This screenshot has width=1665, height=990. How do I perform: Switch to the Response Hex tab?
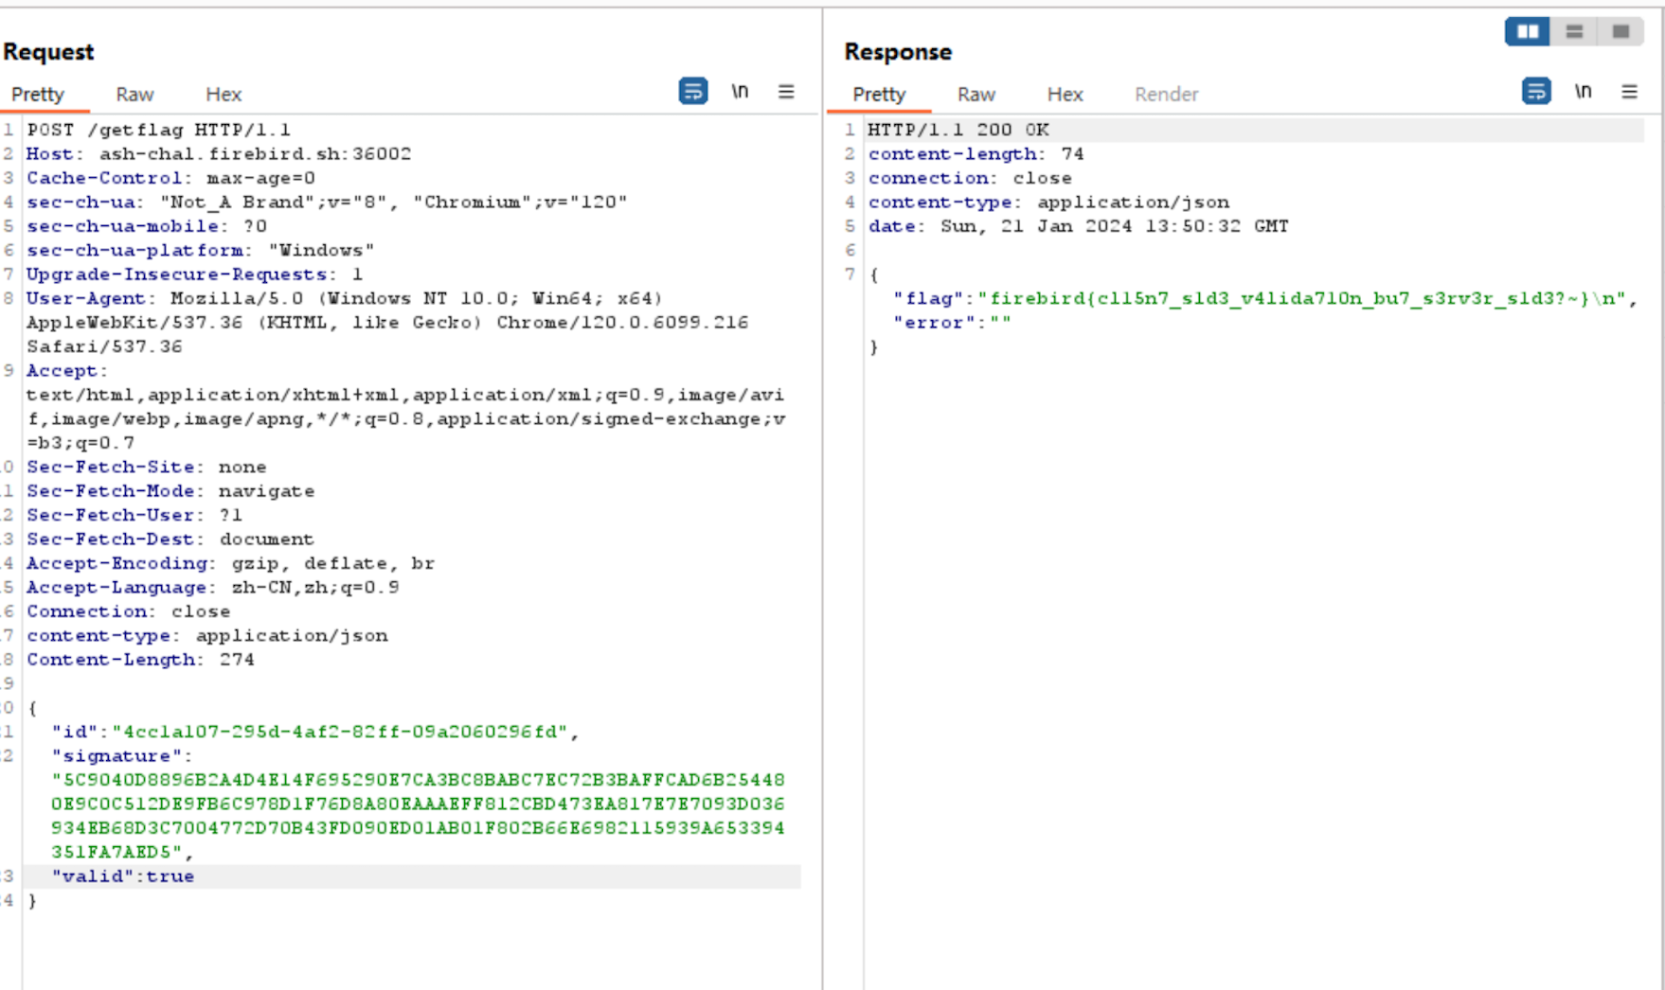pos(1065,95)
